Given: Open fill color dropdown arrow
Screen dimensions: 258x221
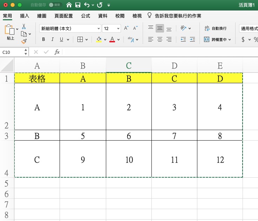Looking at the screenshot, I should [x=105, y=40].
